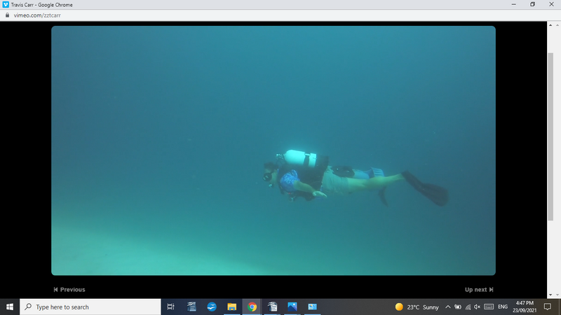The image size is (561, 315).
Task: Click the Google Chrome taskbar icon
Action: (x=252, y=307)
